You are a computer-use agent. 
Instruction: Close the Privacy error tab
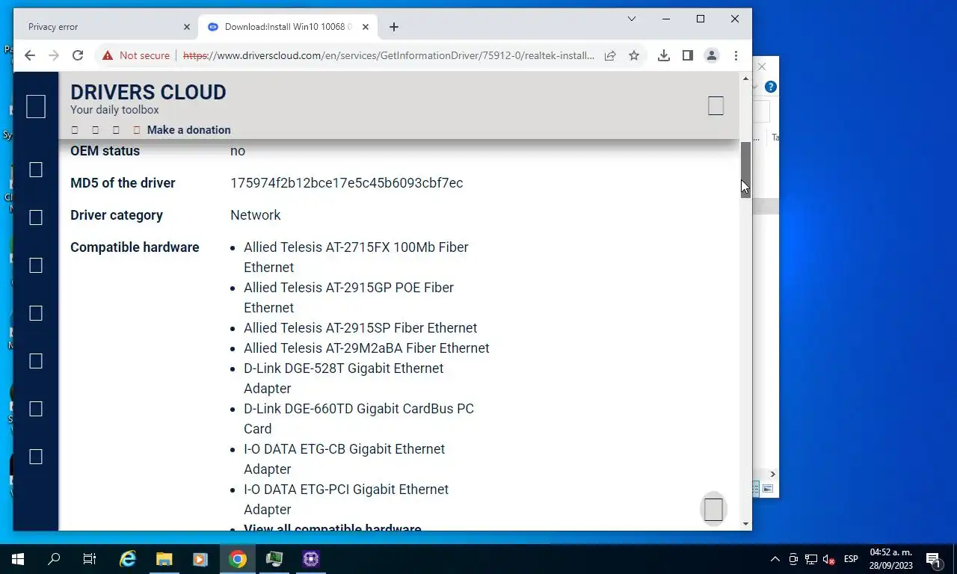[187, 27]
